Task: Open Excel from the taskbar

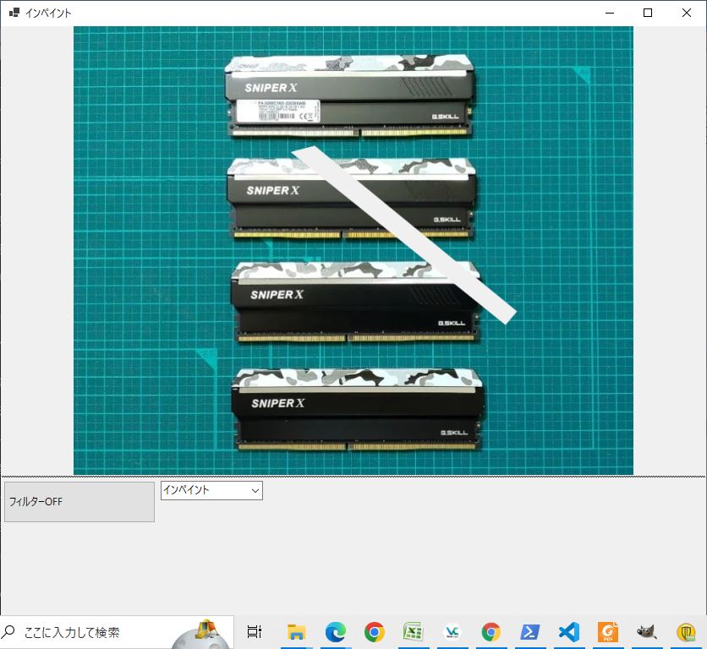Action: point(413,632)
